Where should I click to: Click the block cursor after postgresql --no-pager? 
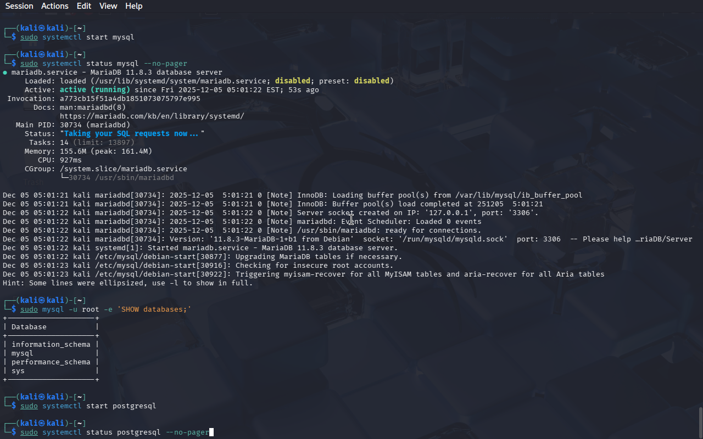click(x=211, y=432)
